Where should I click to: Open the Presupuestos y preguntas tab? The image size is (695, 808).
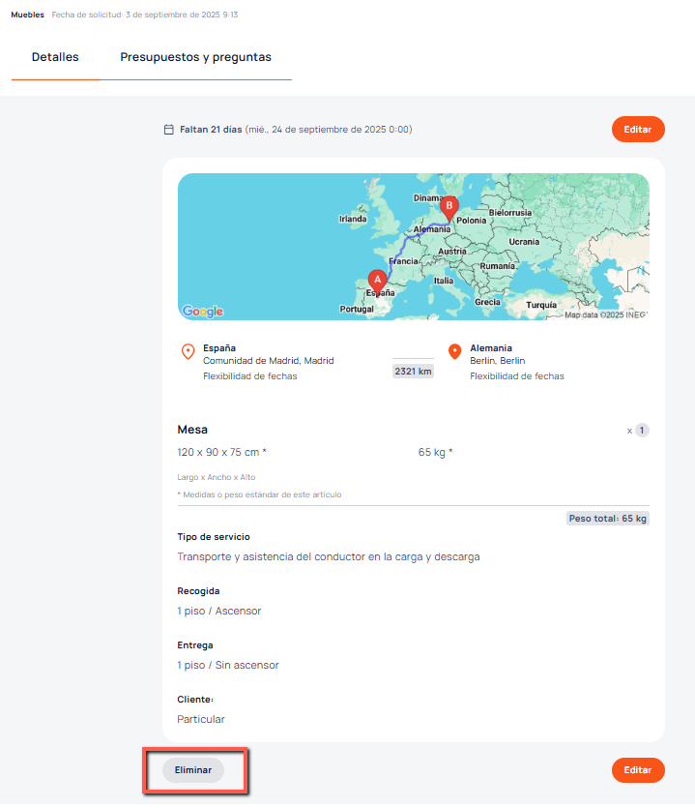point(195,57)
